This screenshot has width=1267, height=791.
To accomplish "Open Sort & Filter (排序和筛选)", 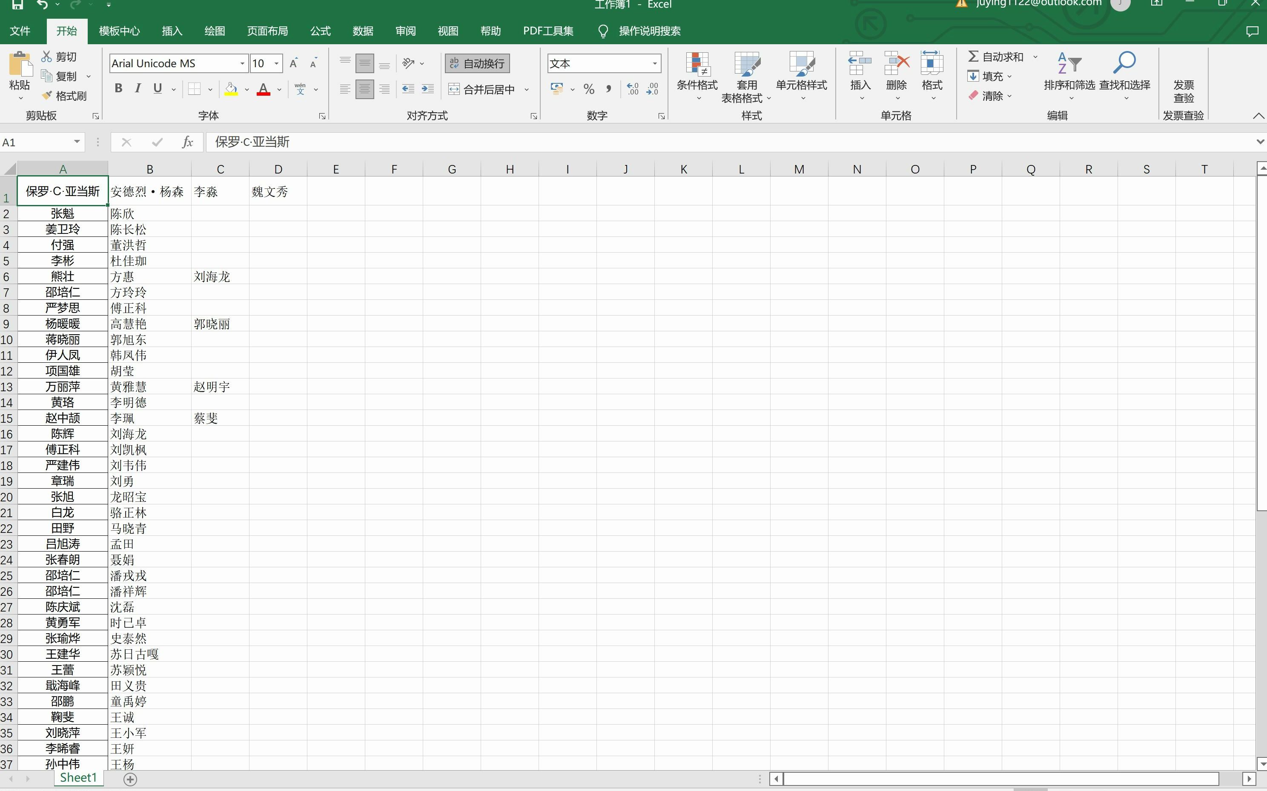I will [x=1069, y=76].
